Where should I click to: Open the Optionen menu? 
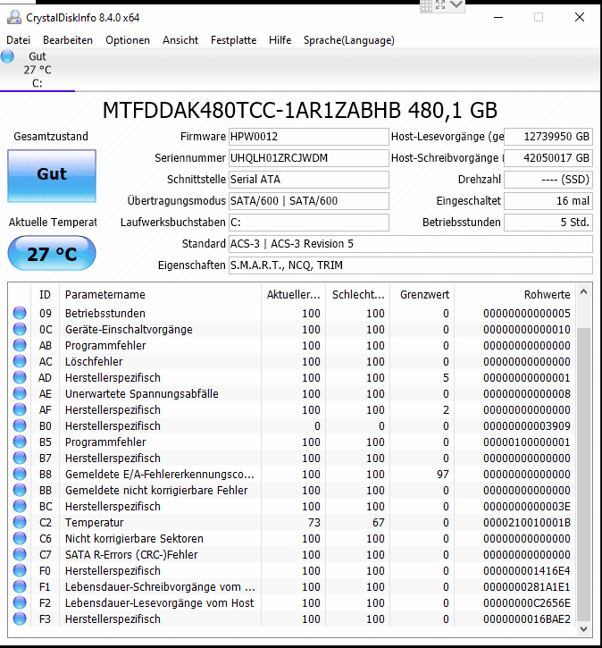(x=128, y=40)
